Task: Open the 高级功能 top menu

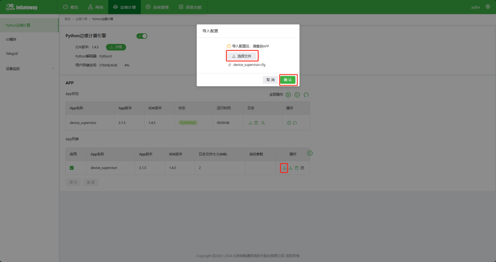Action: click(x=190, y=7)
